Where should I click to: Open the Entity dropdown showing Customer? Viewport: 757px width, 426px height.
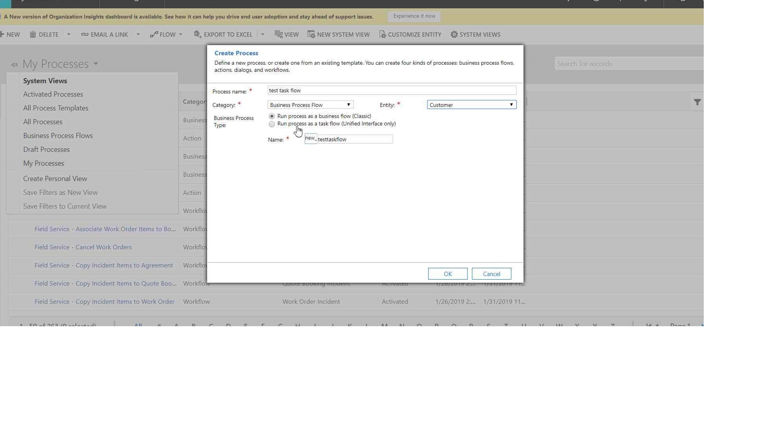472,105
